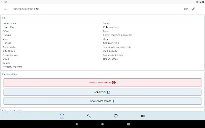
Task: Select team Forest machine operators
Action: click(x=118, y=35)
